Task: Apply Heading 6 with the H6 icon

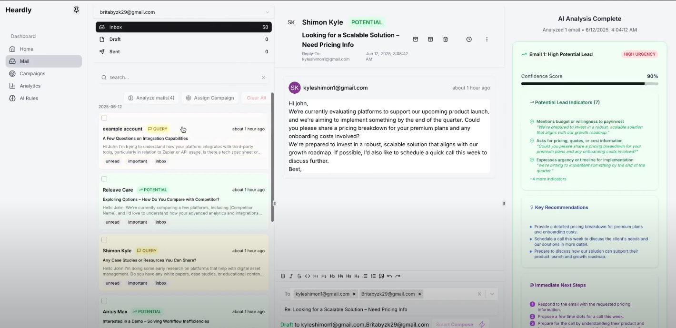Action: [x=357, y=276]
